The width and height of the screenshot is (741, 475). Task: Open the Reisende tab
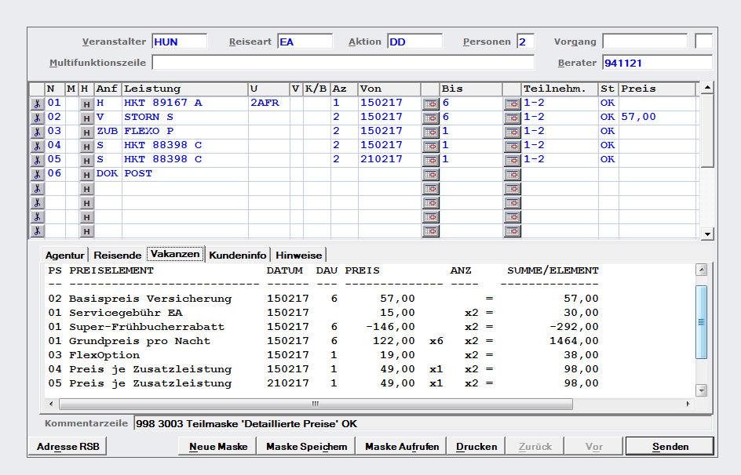tap(117, 256)
